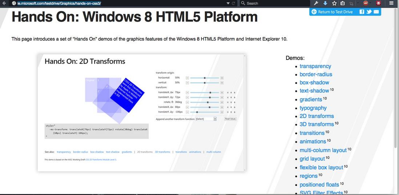Click the magnifier icon in the Search box

(243, 3)
